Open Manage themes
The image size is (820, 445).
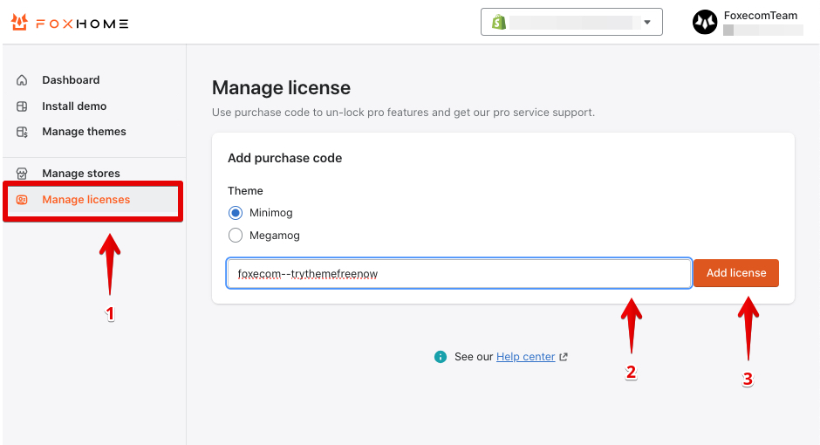pyautogui.click(x=85, y=131)
